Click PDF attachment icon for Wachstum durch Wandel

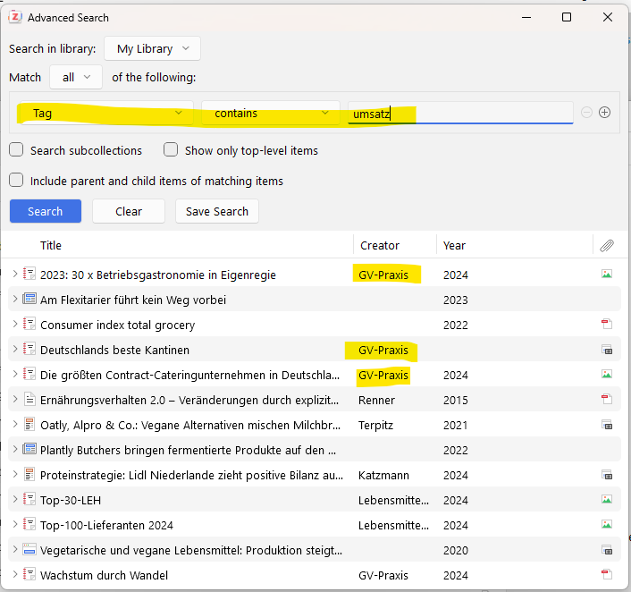(x=607, y=575)
